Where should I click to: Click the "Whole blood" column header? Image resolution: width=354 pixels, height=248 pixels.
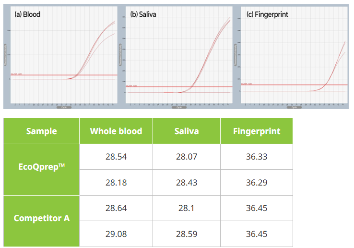(116, 131)
